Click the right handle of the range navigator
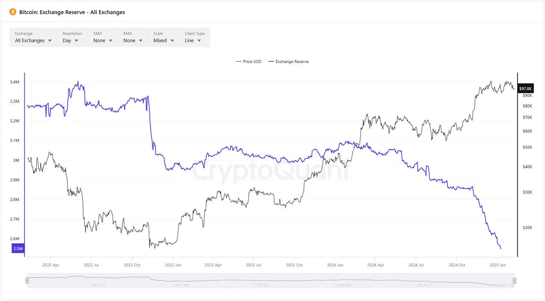 pos(514,281)
